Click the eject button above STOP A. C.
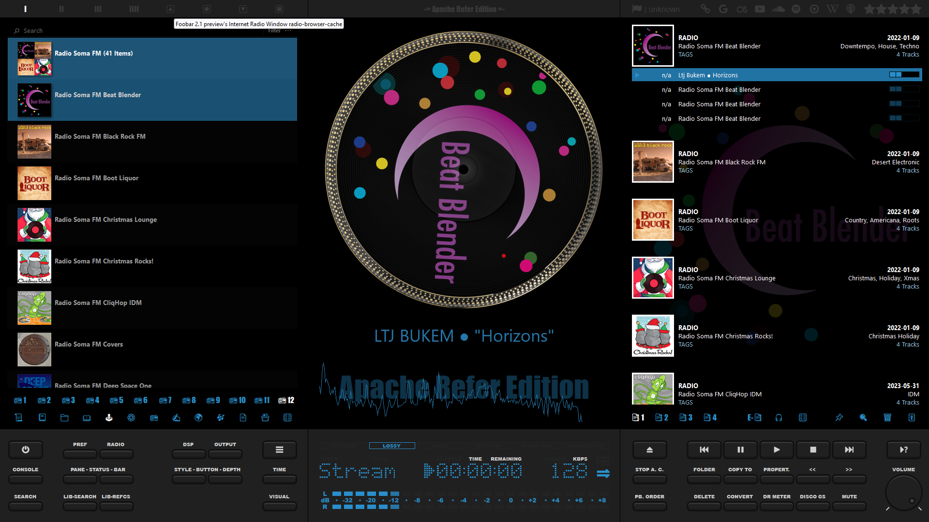929x522 pixels. (649, 449)
